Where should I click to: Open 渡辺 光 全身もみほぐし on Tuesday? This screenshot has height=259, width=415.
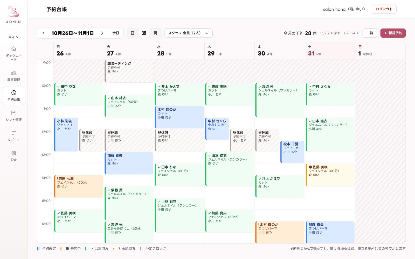tap(129, 232)
